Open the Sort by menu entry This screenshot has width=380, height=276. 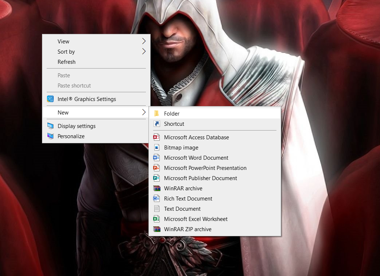tap(96, 52)
